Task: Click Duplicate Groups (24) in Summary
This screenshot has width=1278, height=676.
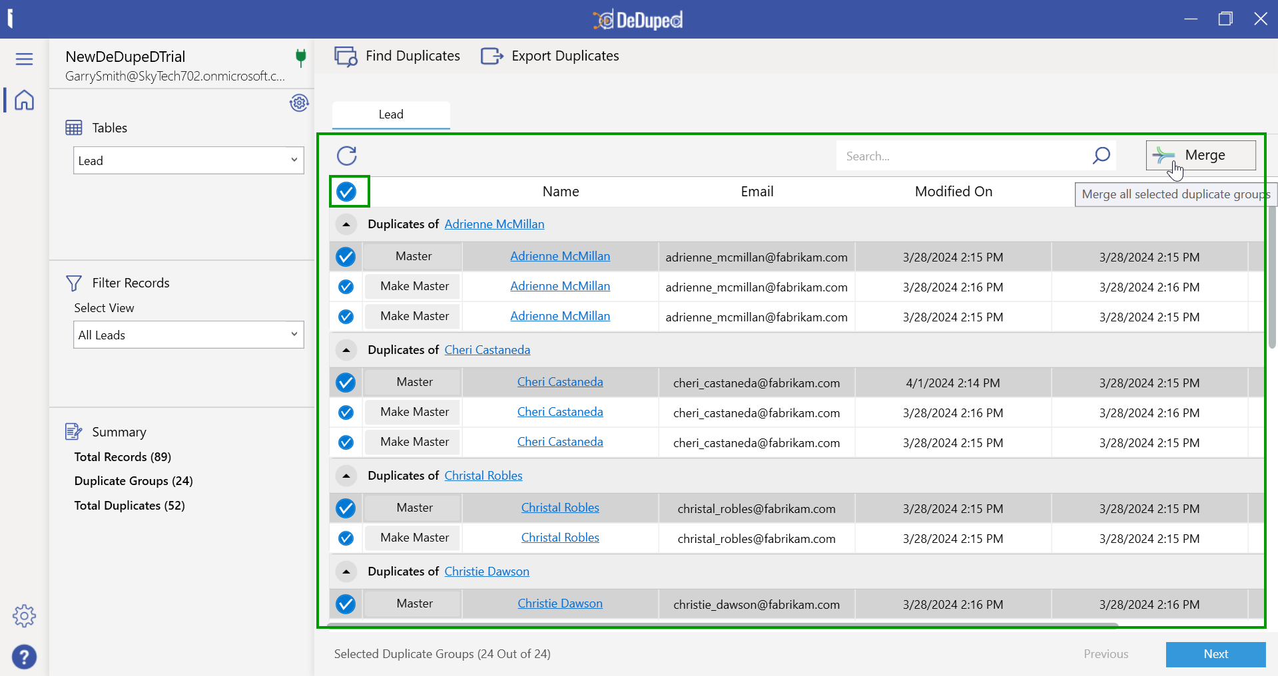Action: (x=133, y=481)
